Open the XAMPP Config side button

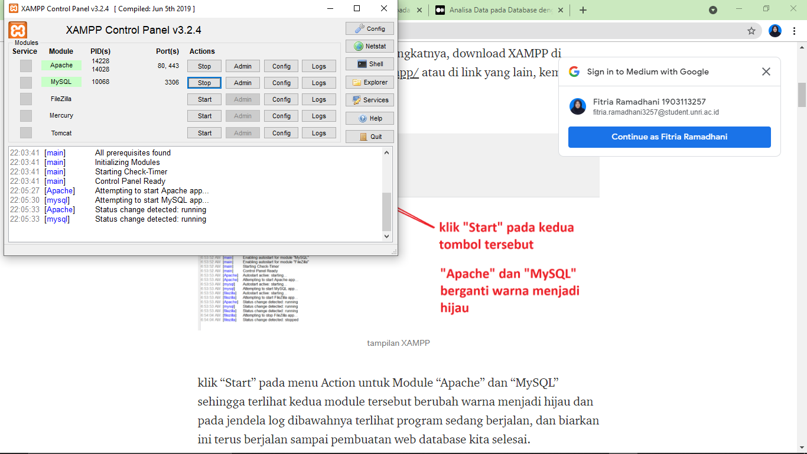click(x=370, y=28)
